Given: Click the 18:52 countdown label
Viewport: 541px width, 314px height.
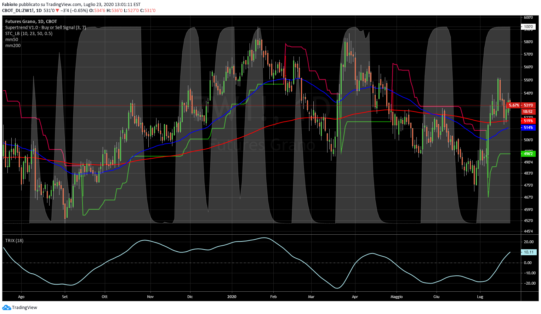Looking at the screenshot, I should [528, 112].
